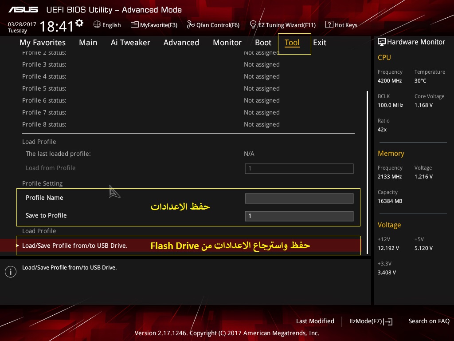454x341 pixels.
Task: Click the Profile 4 status row
Action: [44, 76]
